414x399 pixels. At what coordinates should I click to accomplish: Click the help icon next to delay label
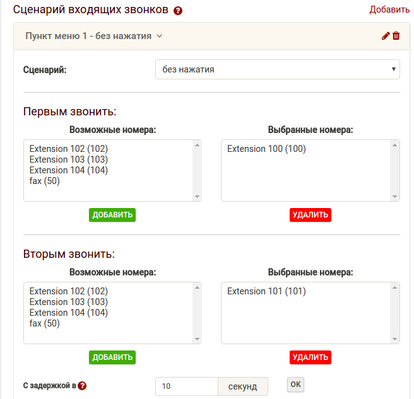[82, 386]
